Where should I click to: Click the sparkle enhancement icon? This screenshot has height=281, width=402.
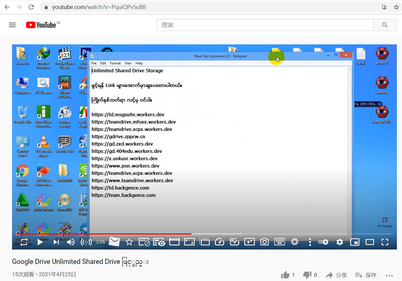[250, 242]
